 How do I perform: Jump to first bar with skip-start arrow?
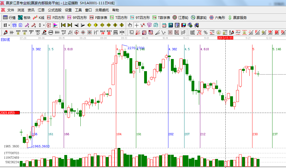pyautogui.click(x=63, y=25)
